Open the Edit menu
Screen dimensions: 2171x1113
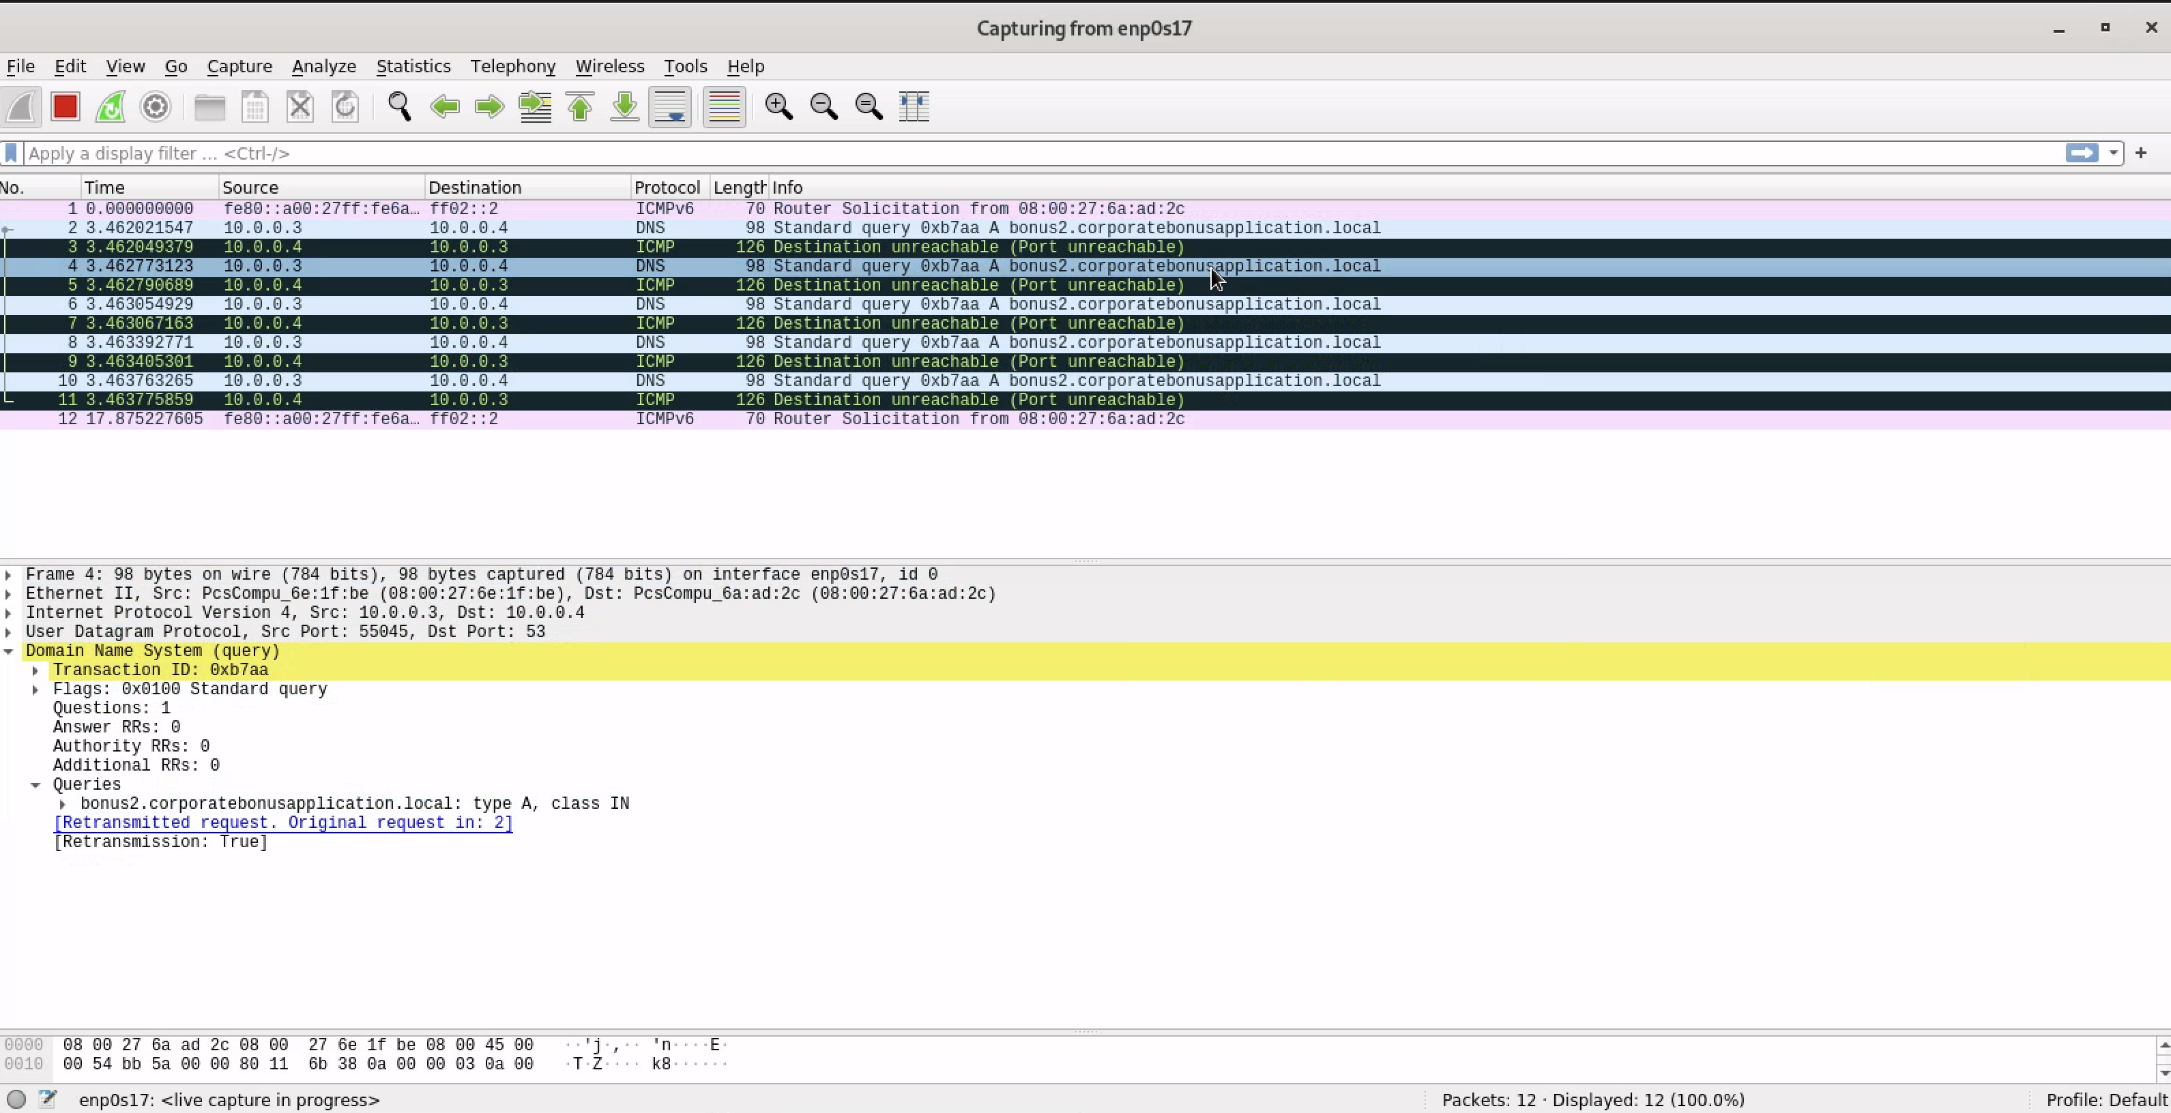click(70, 65)
